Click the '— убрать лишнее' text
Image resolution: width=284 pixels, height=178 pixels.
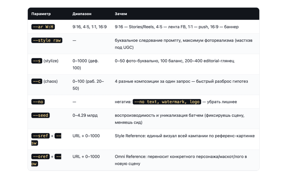point(220,102)
